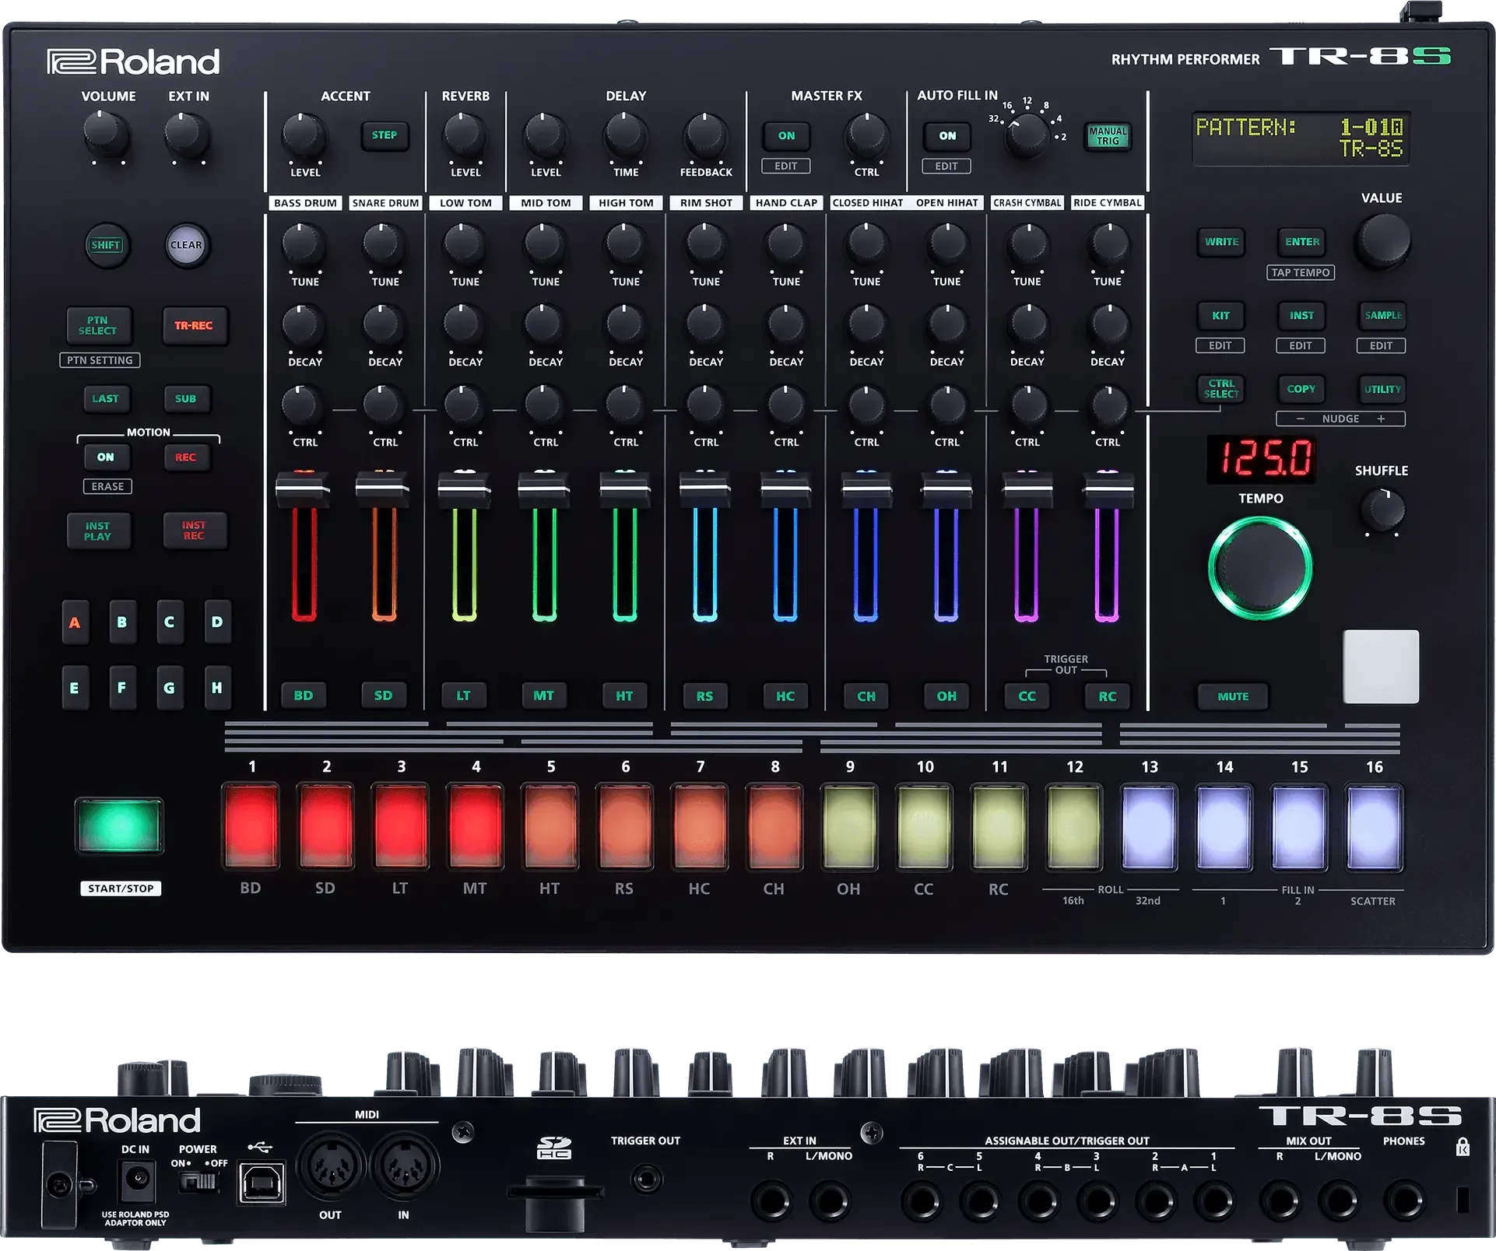This screenshot has height=1251, width=1496.
Task: Enable AUTO FILL IN
Action: (x=946, y=135)
